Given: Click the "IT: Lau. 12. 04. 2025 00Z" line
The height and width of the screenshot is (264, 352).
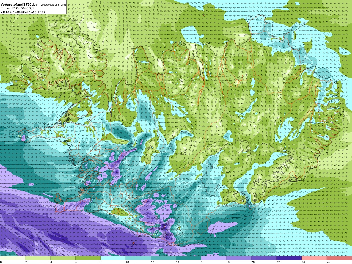Looking at the screenshot, I should click(18, 8).
